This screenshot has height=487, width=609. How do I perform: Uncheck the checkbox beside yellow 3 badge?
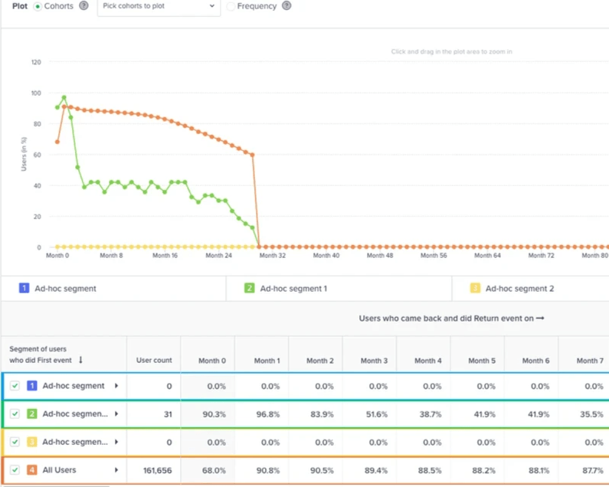(x=15, y=442)
